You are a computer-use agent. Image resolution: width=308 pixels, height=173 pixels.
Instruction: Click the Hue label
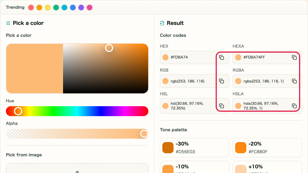[10, 101]
